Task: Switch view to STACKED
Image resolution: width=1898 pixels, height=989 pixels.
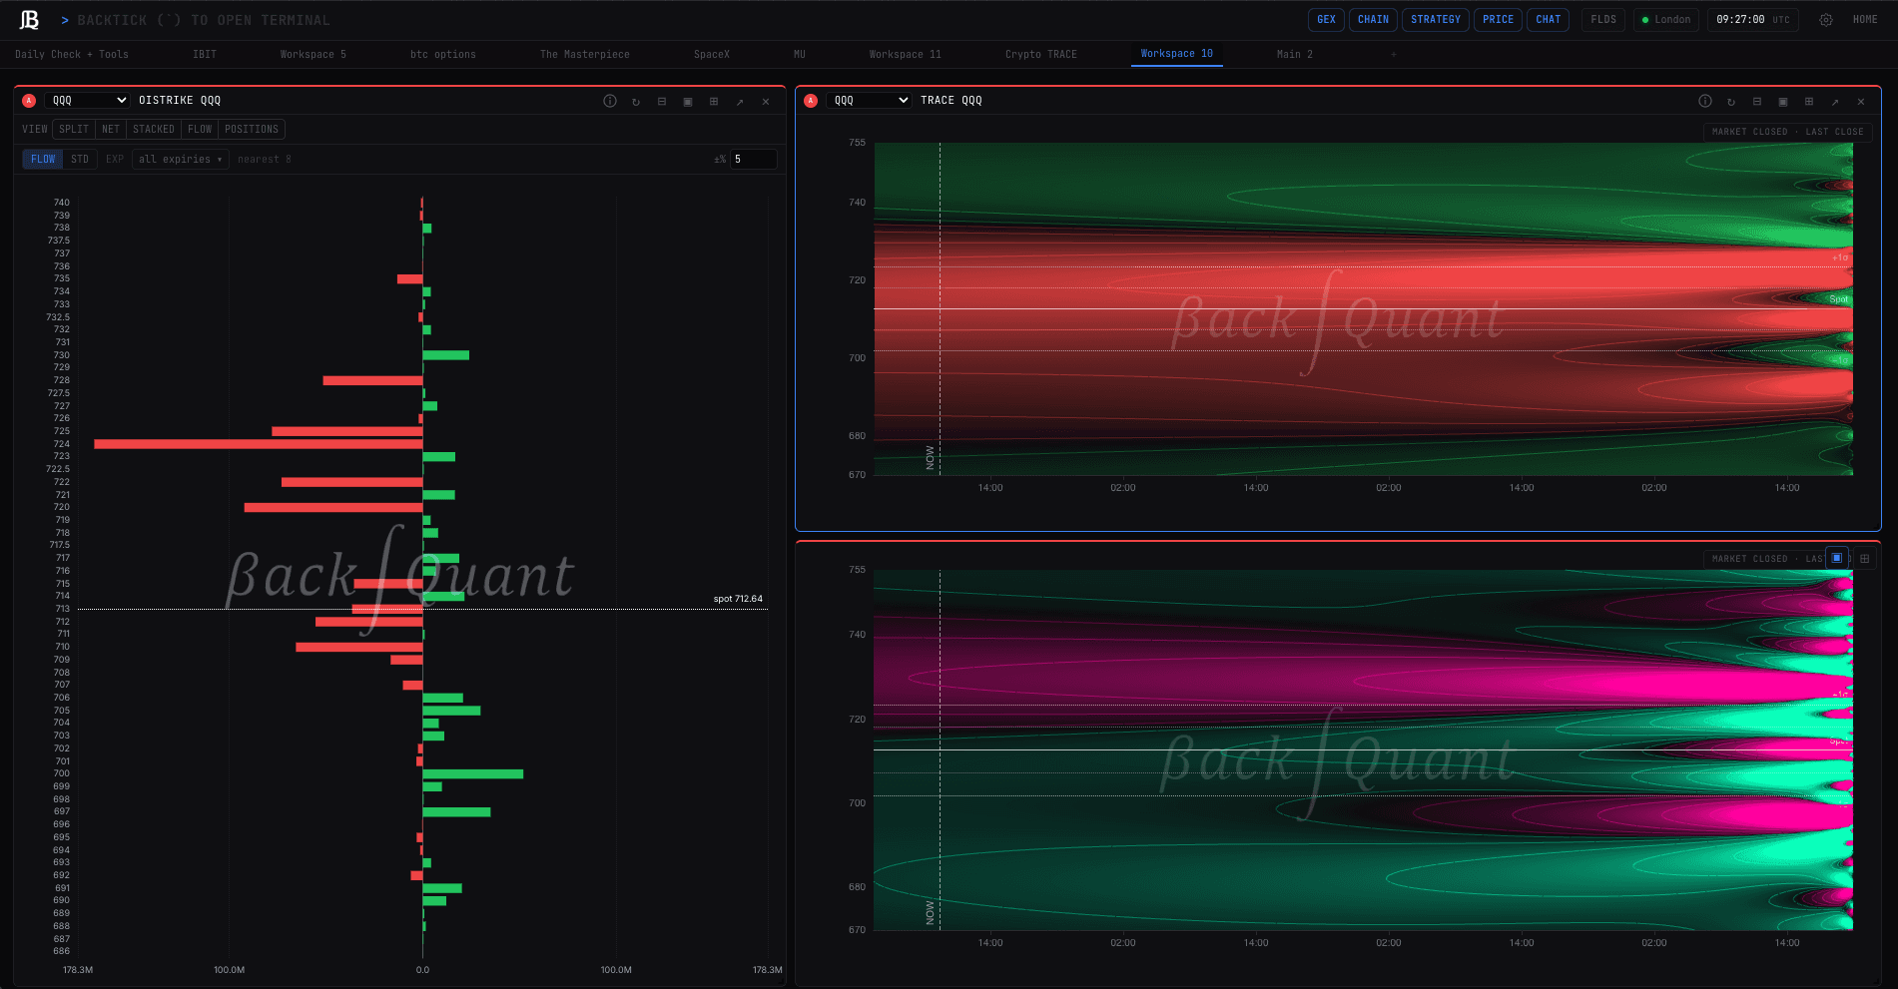Action: [x=154, y=130]
